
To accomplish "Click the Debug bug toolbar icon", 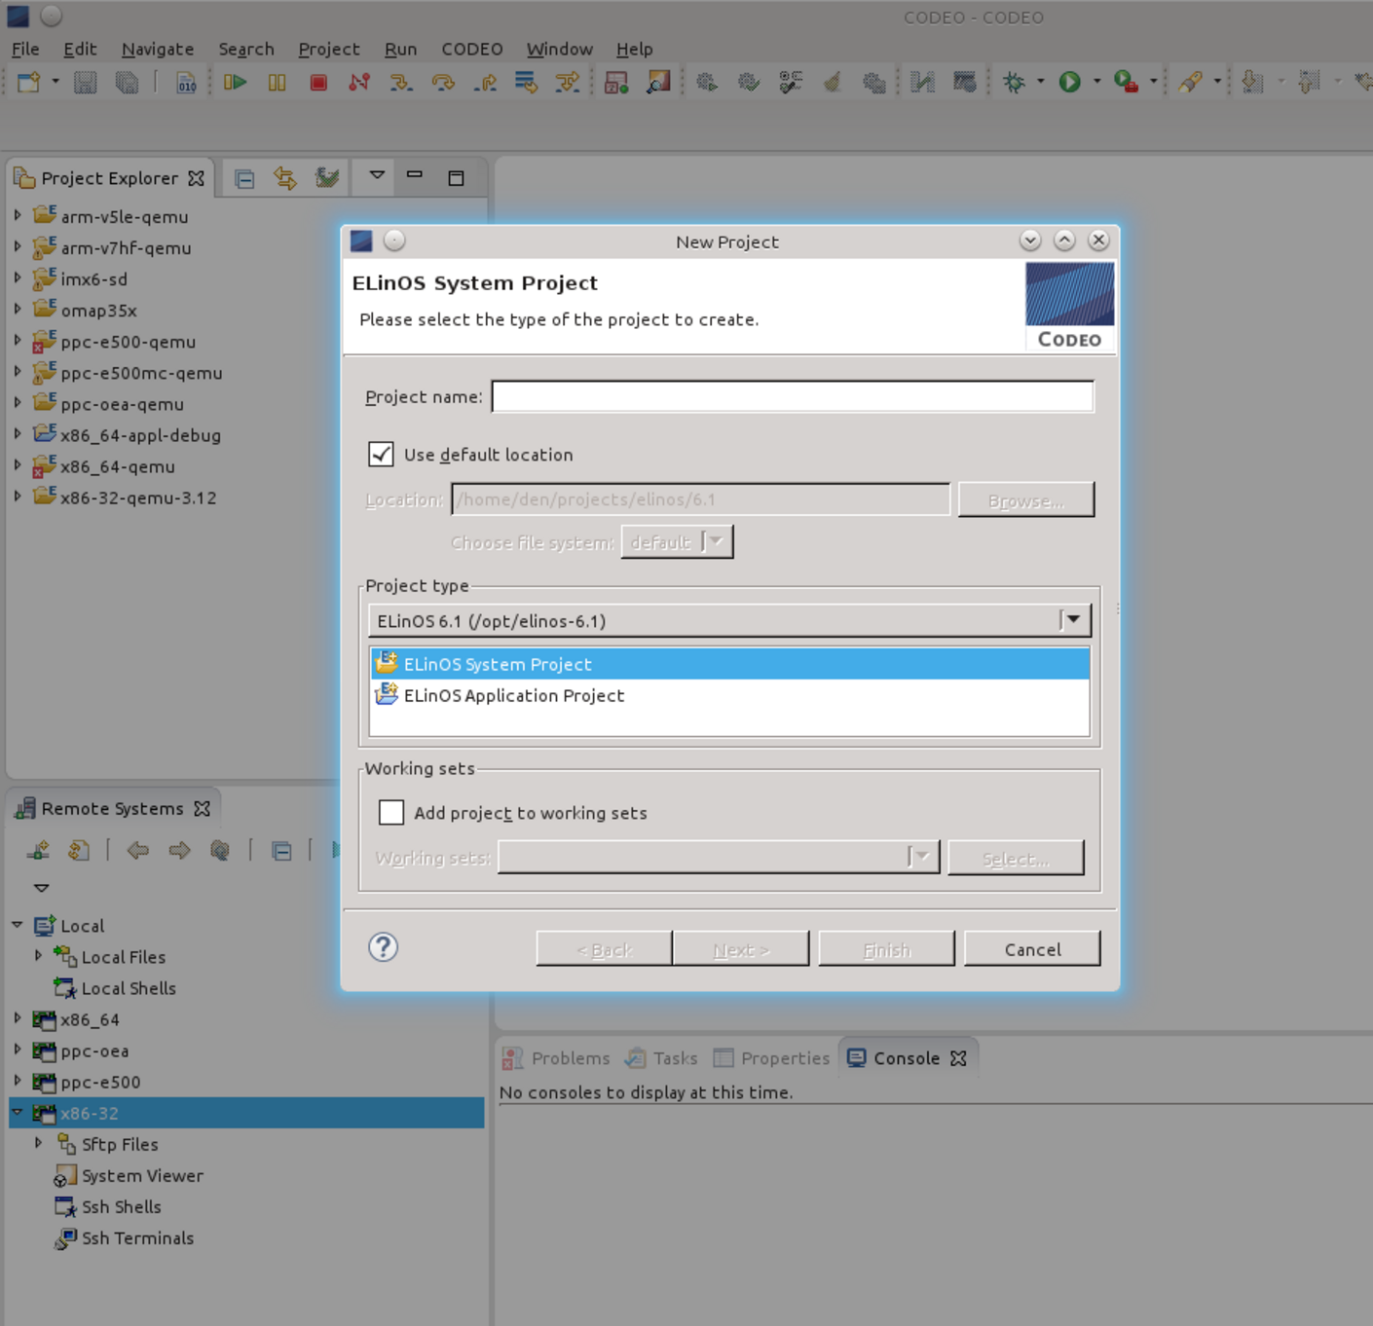I will (1015, 82).
